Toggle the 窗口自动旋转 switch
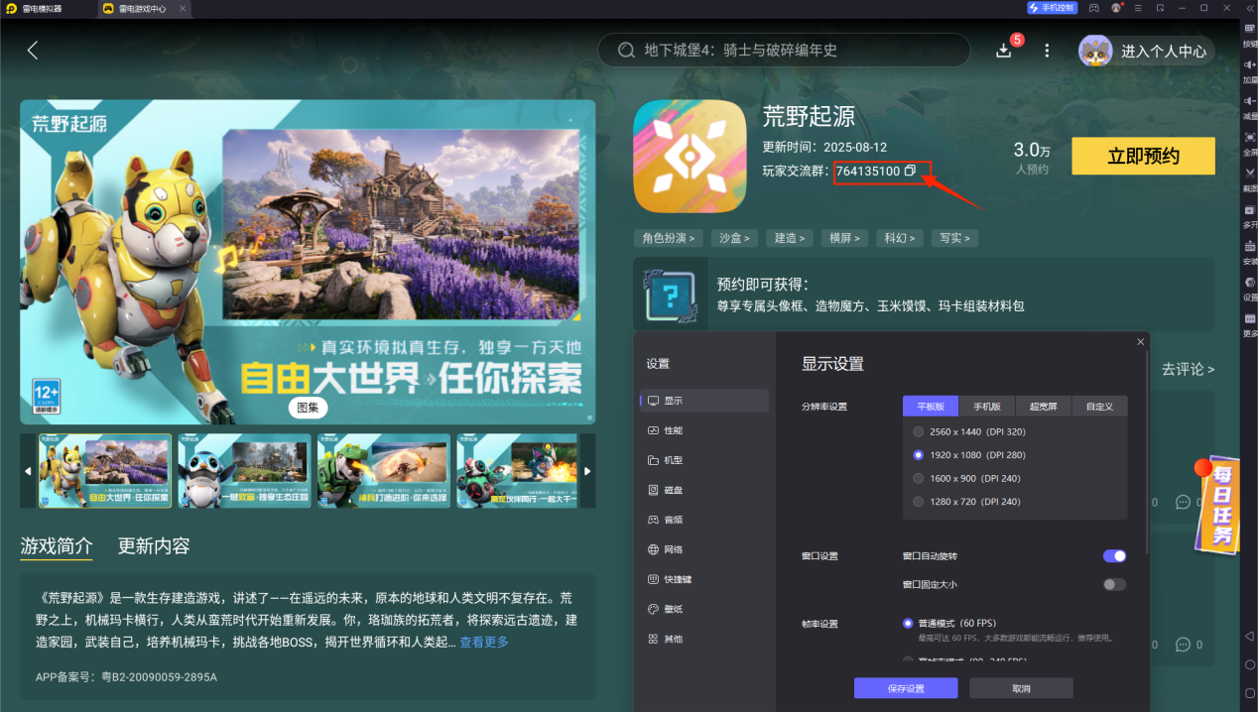The width and height of the screenshot is (1258, 712). [1114, 556]
